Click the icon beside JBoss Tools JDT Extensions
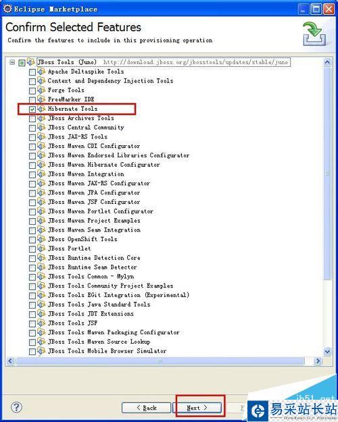 41,313
